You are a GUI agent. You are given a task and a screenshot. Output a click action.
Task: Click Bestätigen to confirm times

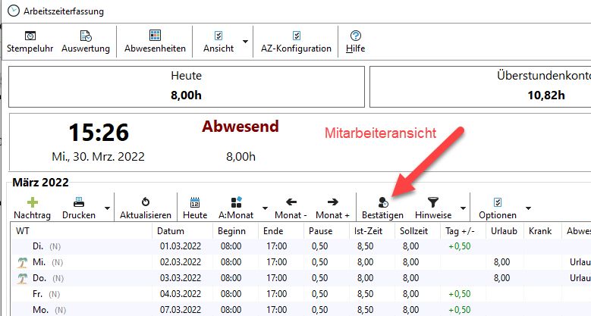click(382, 208)
